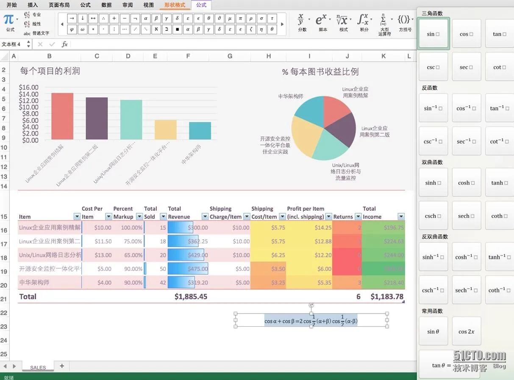Open the Returns column filter dropdown
Viewport: 514px width, 380px height.
pos(358,217)
